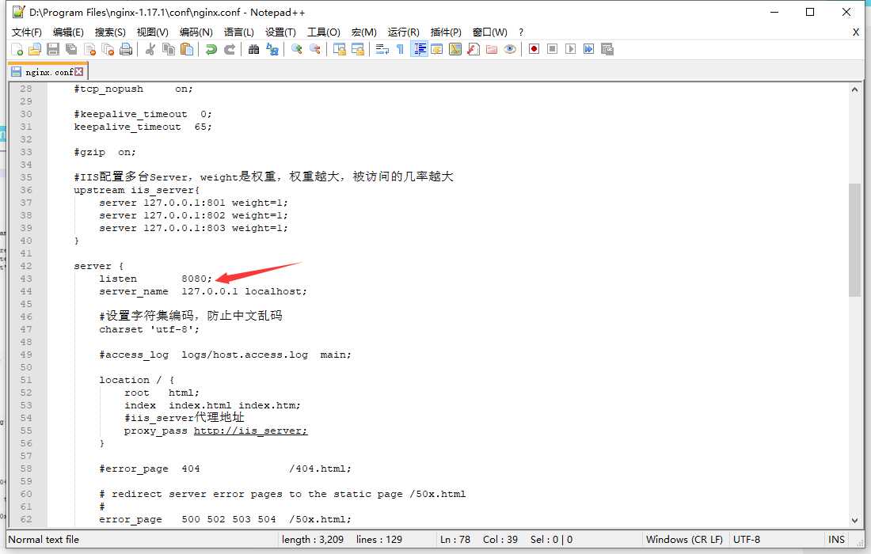Click the INS status bar indicator
The height and width of the screenshot is (554, 871).
pyautogui.click(x=837, y=540)
